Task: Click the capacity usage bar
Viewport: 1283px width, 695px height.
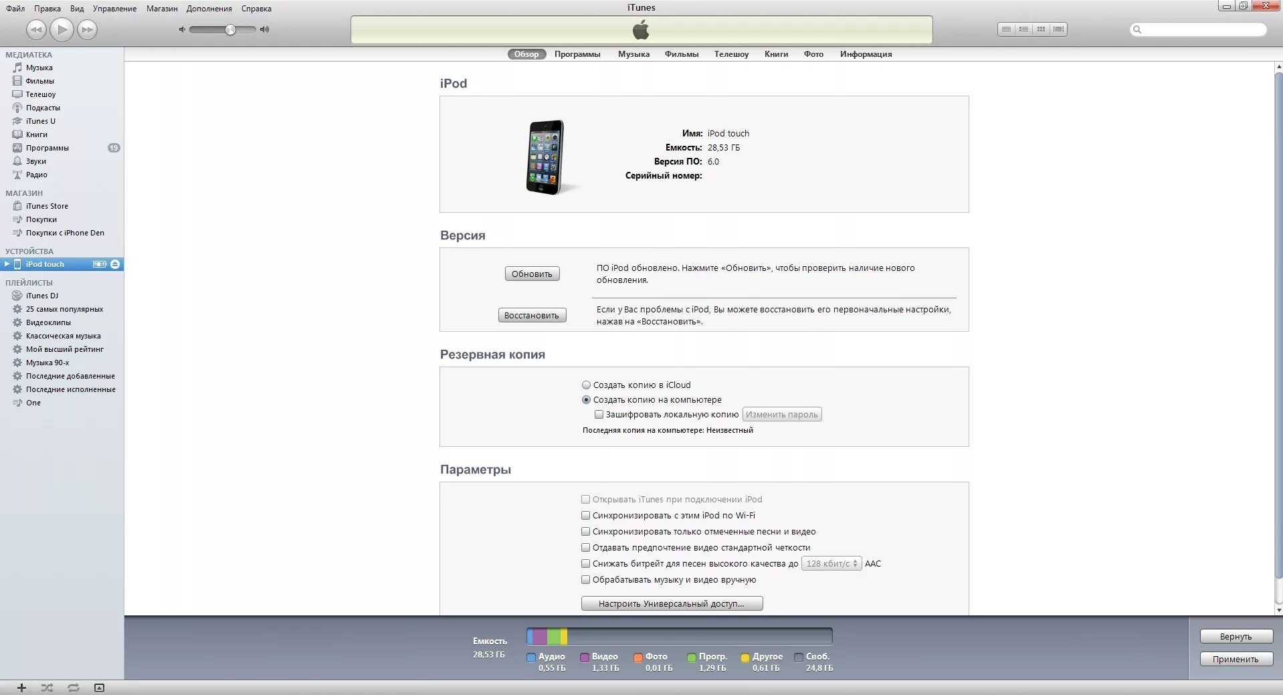Action: pos(679,635)
